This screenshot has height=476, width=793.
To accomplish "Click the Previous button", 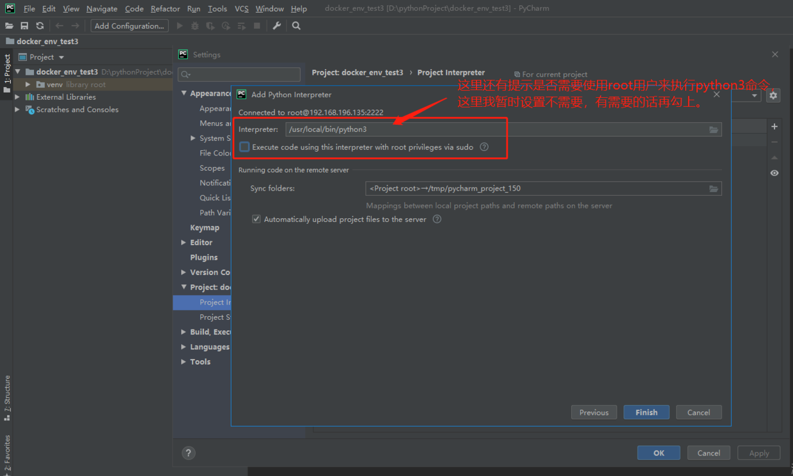I will pyautogui.click(x=594, y=413).
